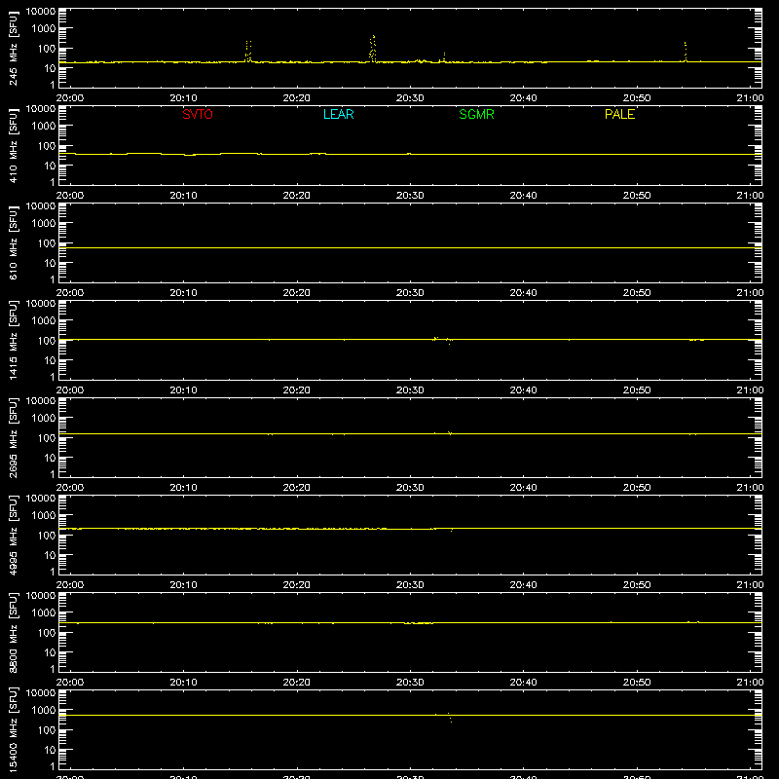Click the cyan LEAR station label
The image size is (779, 779).
click(338, 114)
